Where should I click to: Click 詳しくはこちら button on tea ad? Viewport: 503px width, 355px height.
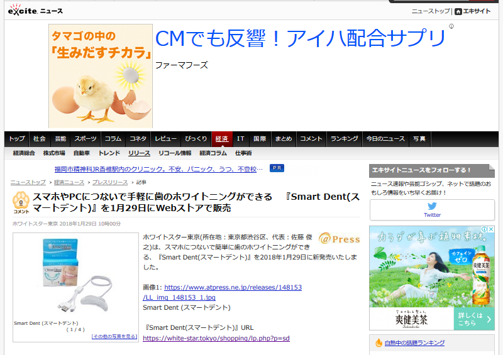point(474,319)
